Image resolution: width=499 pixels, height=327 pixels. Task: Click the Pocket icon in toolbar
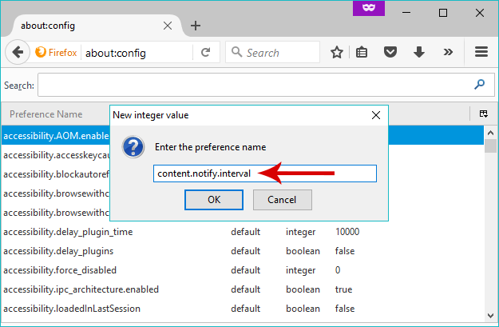click(390, 52)
